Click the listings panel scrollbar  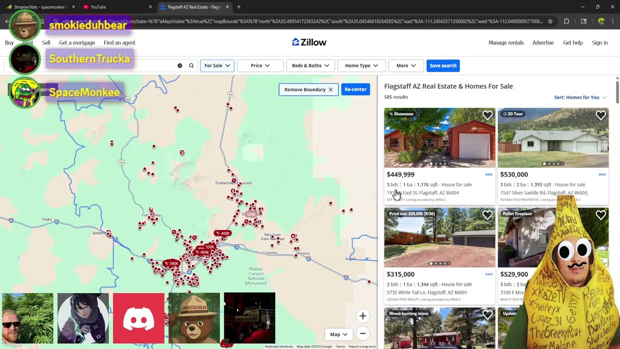click(617, 91)
